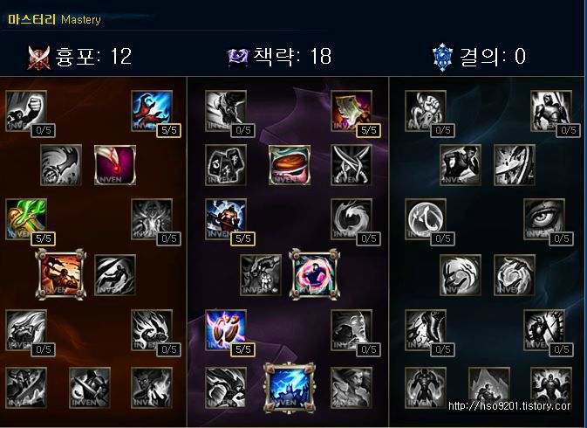The image size is (587, 428).
Task: Click the lightning warrior mastery in Cunning tree
Action: pyautogui.click(x=226, y=219)
